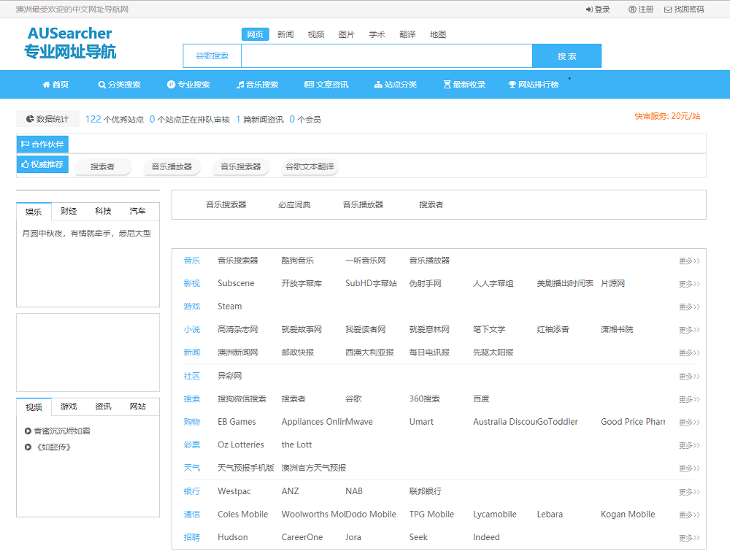Open the 谷歌搜索 search engine selector
Image resolution: width=730 pixels, height=551 pixels.
(x=212, y=56)
